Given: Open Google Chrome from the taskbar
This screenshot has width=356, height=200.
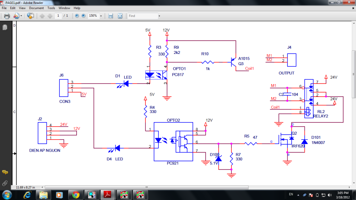Looking at the screenshot, I should coord(76,195).
